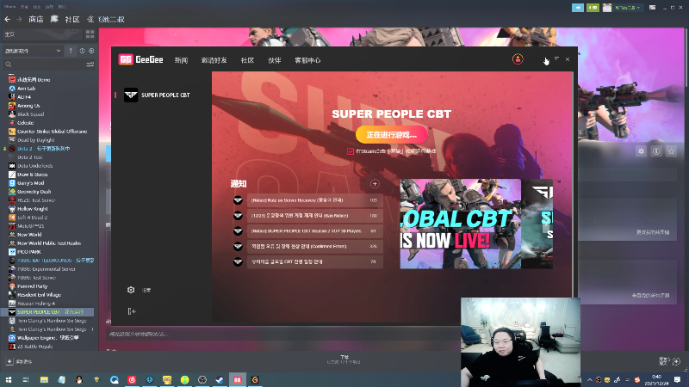Image resolution: width=689 pixels, height=387 pixels.
Task: Open Steam library advanced filter sliders icon
Action: [90, 64]
